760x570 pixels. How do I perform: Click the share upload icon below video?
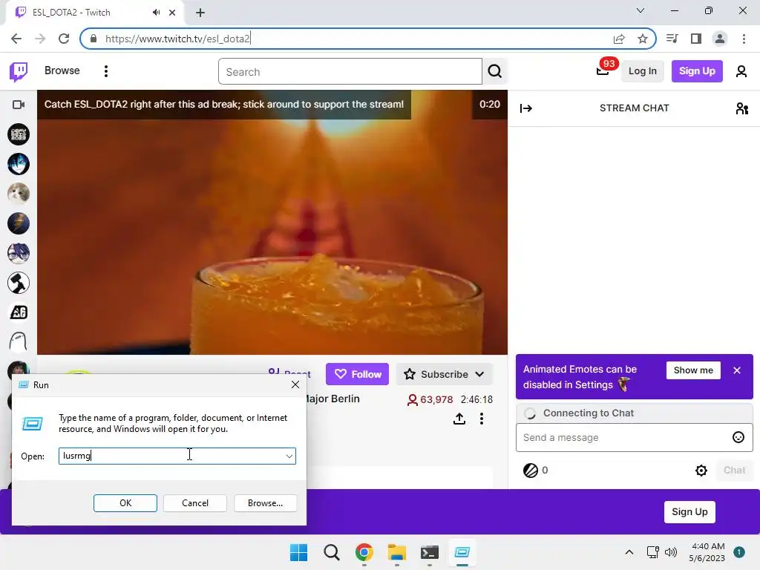(459, 419)
